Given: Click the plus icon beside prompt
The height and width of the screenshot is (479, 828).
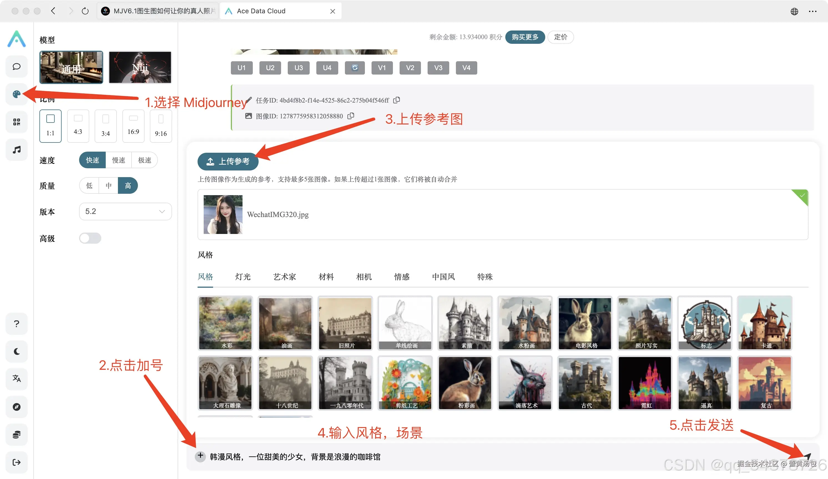Looking at the screenshot, I should (200, 456).
